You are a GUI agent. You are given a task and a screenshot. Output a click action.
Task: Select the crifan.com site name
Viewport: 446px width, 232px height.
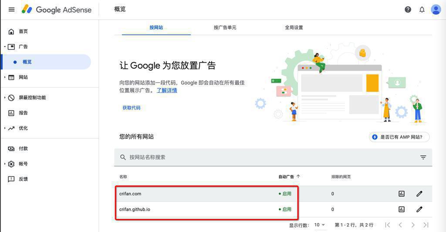(x=130, y=194)
